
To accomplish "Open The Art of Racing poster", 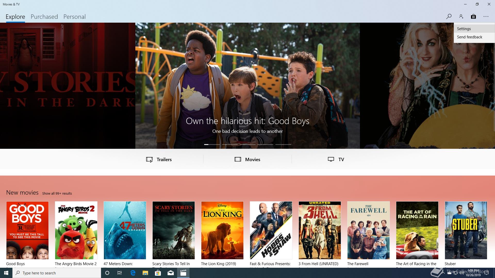I will pos(417,230).
